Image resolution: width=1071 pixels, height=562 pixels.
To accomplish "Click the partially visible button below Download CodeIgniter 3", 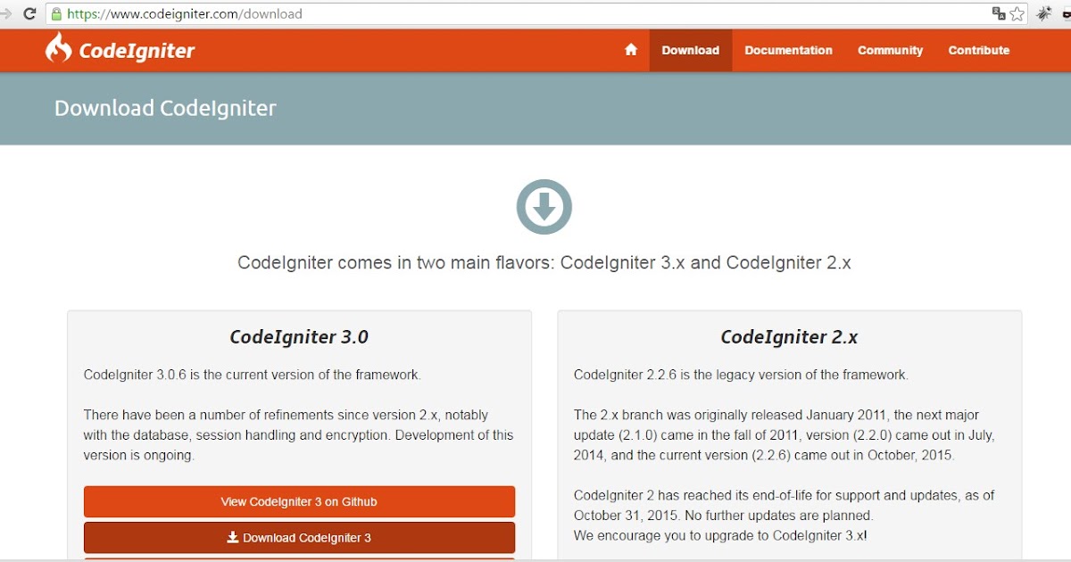I will coord(299,559).
